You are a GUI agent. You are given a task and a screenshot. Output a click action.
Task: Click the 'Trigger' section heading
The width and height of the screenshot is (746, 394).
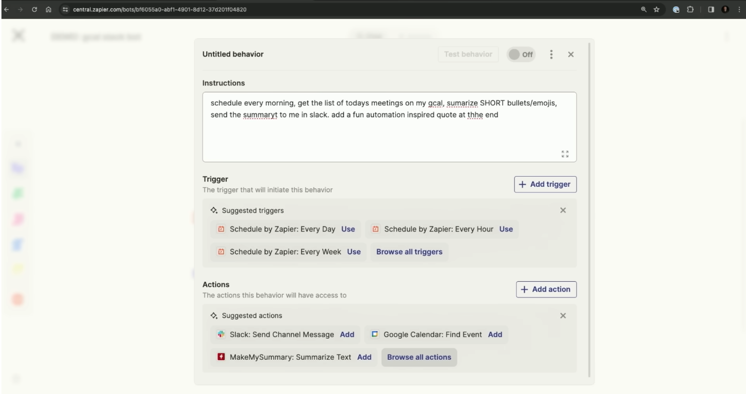click(215, 179)
